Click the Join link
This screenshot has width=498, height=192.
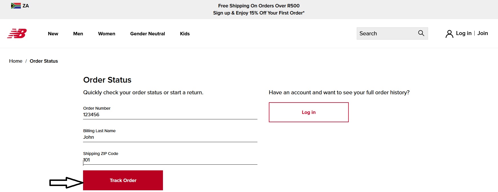[483, 33]
